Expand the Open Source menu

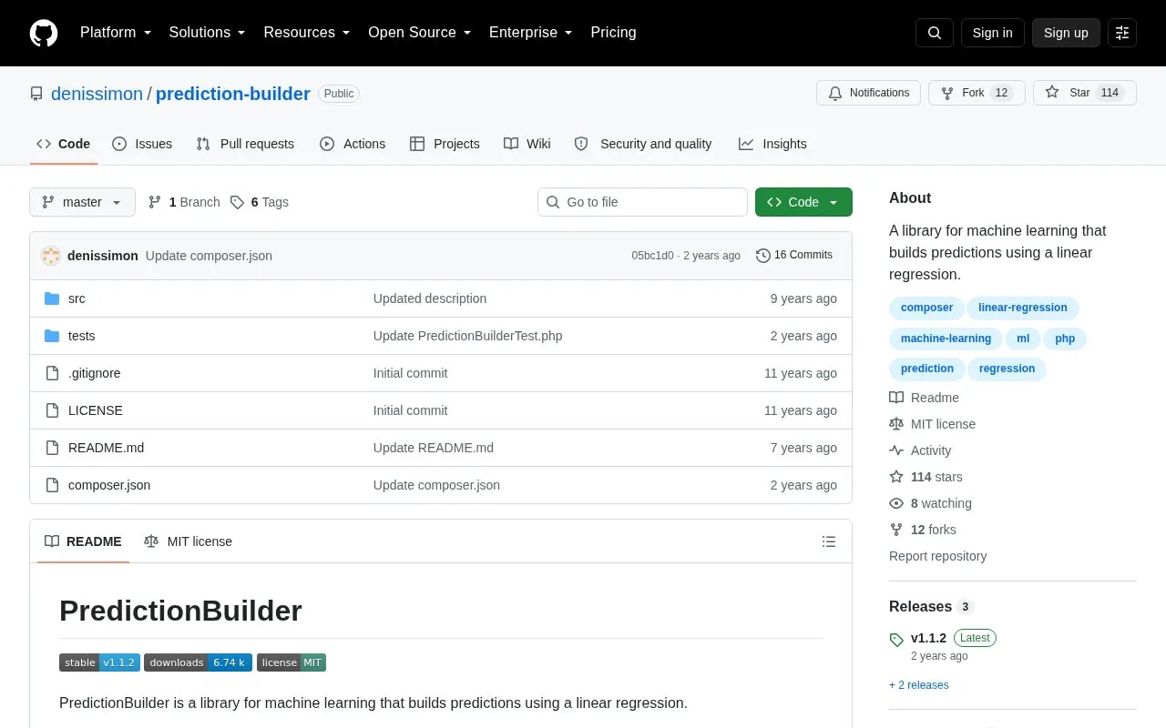click(x=420, y=33)
